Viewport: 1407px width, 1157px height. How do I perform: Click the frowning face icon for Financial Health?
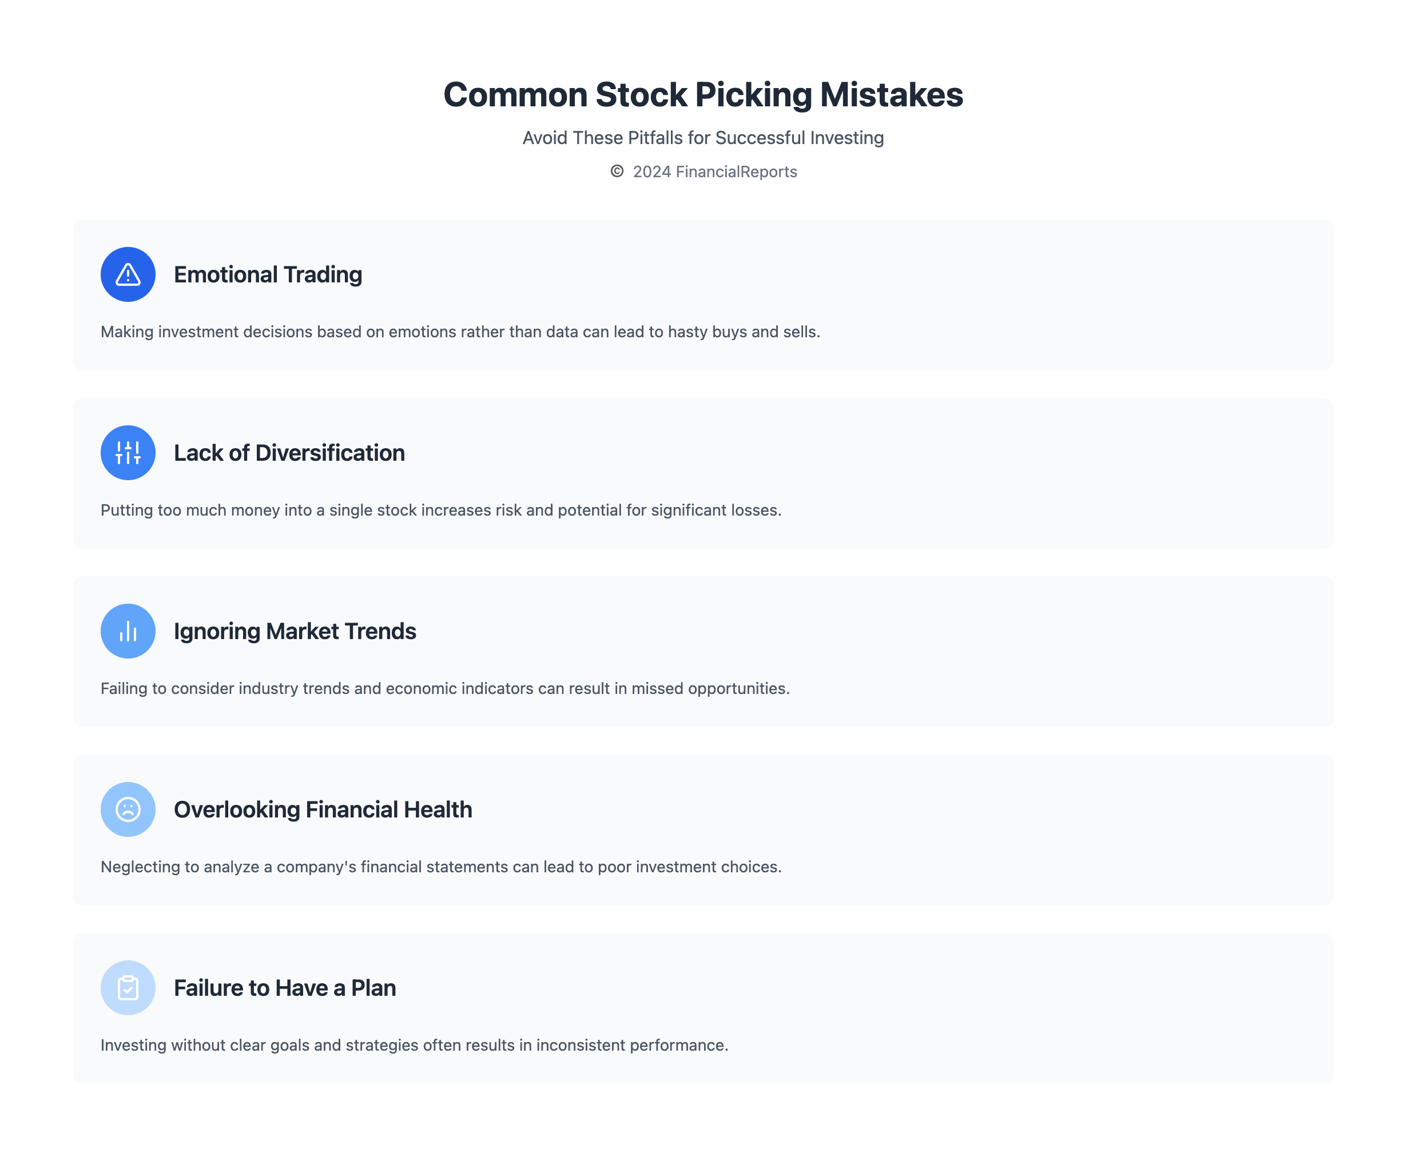pos(128,809)
